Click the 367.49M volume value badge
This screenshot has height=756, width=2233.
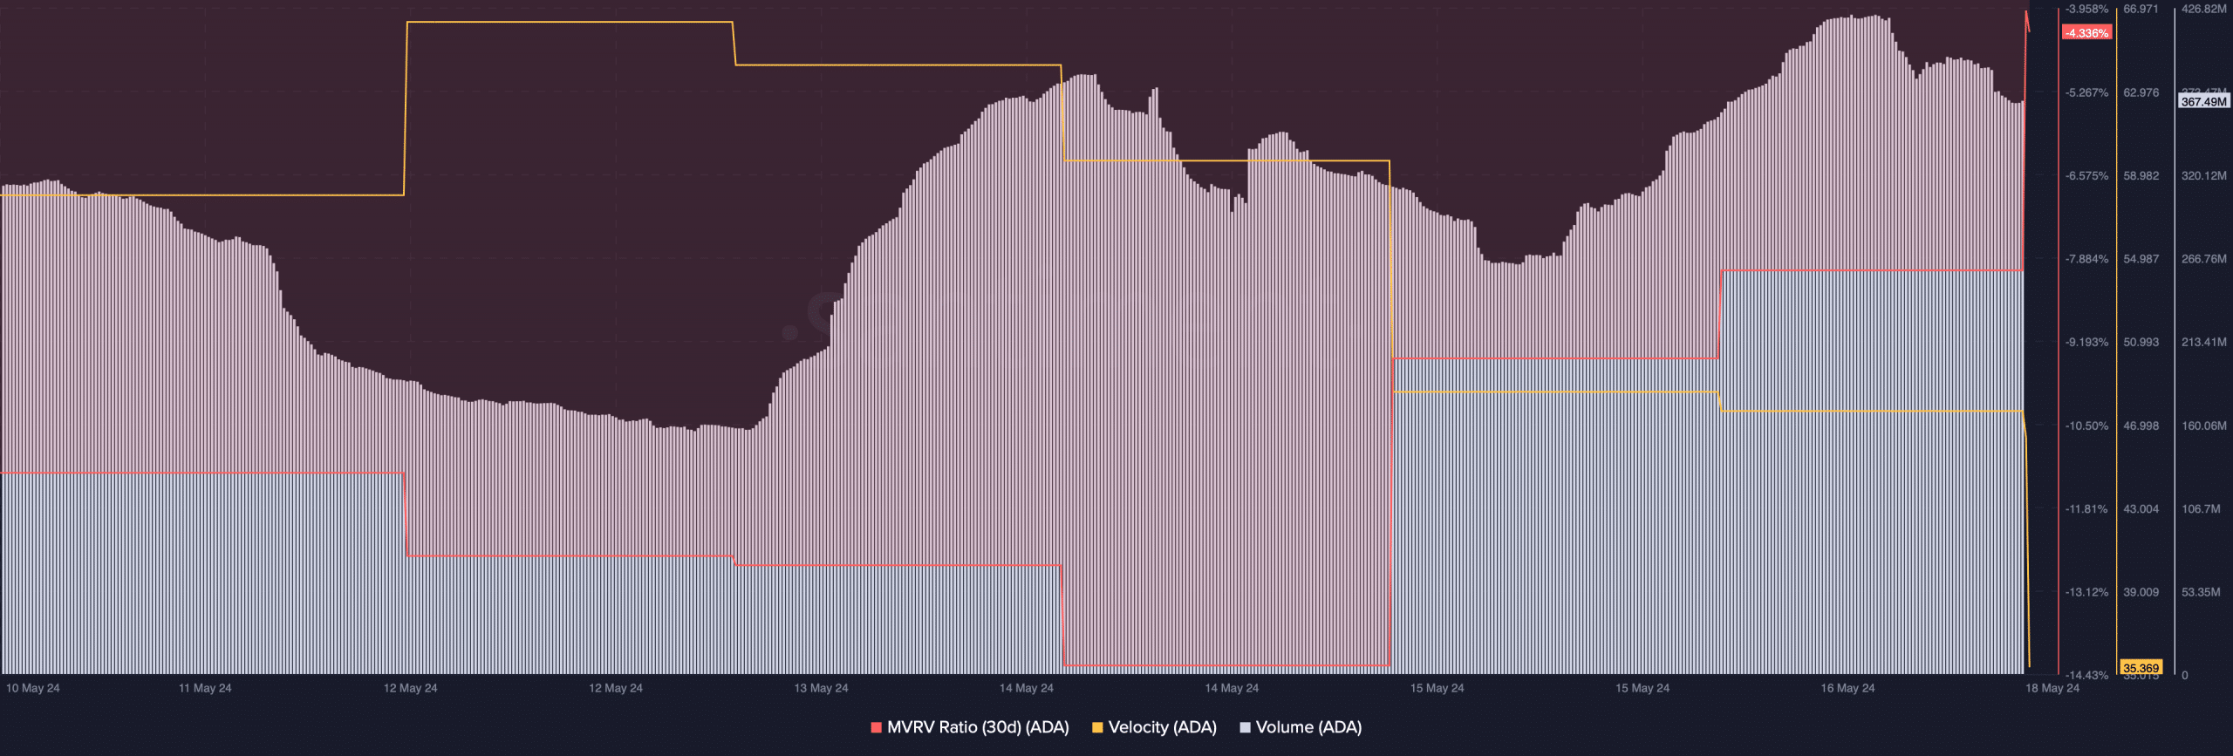click(2203, 102)
